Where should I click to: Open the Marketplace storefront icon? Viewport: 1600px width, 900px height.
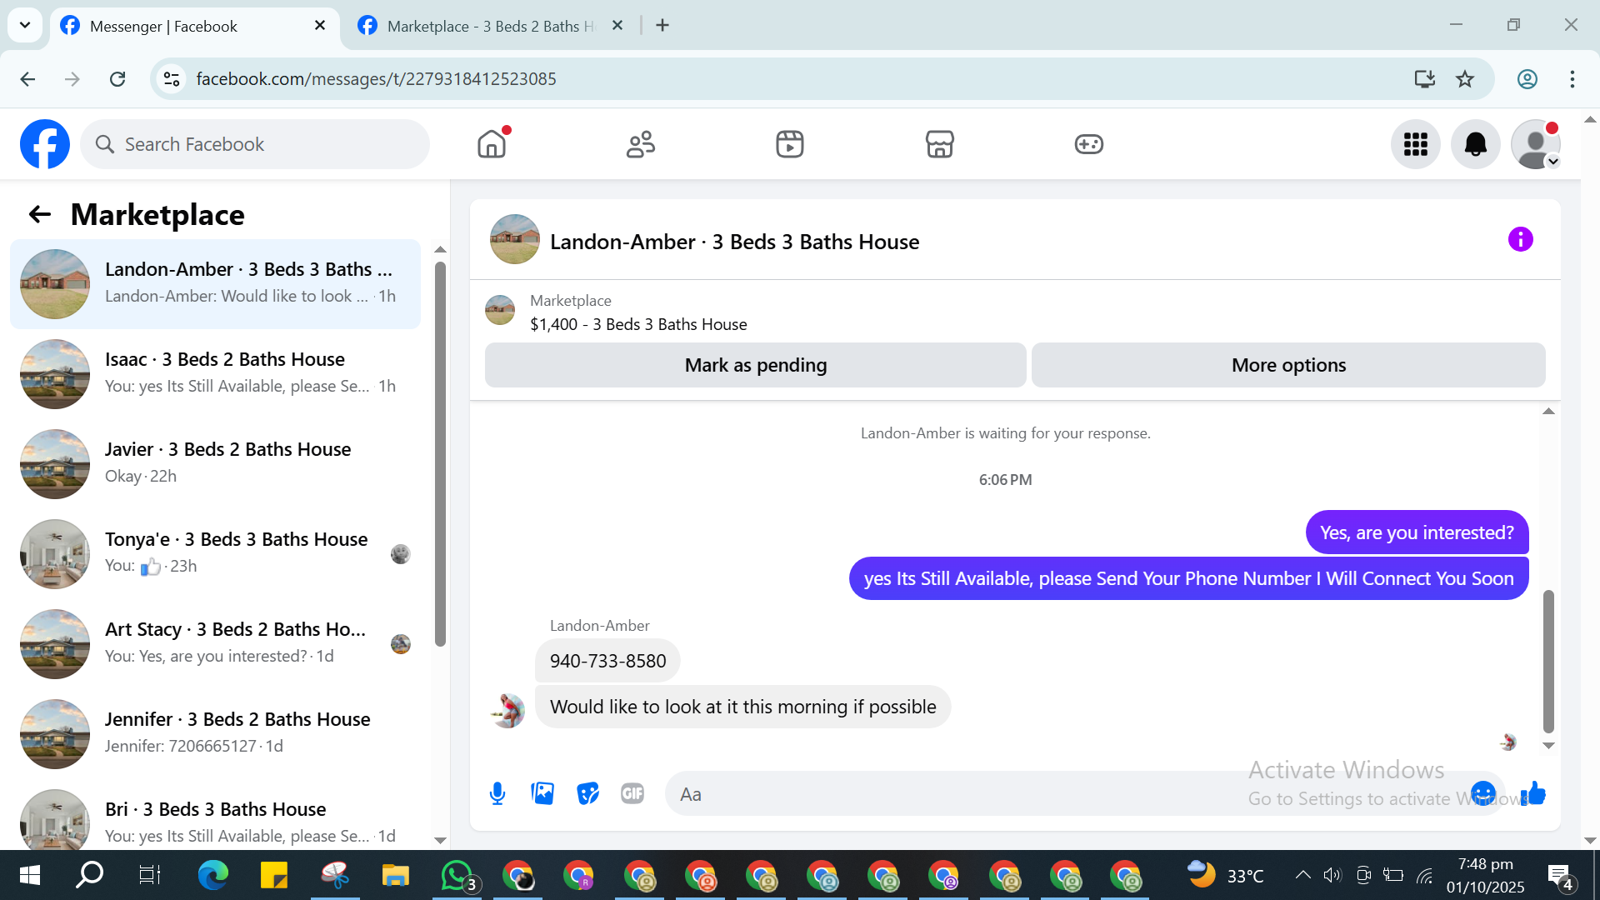tap(939, 144)
